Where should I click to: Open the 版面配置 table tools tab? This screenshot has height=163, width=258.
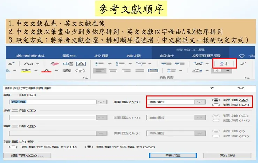[206, 56]
